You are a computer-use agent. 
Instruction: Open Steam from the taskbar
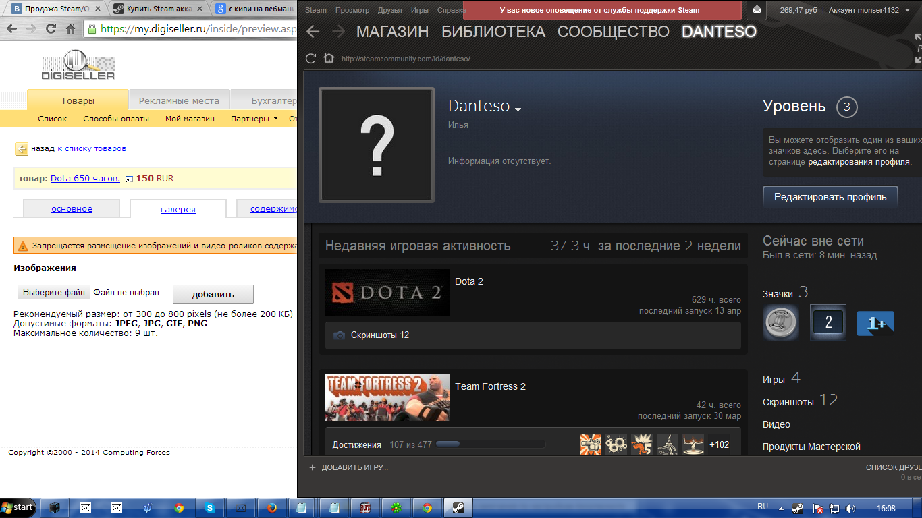pos(458,508)
